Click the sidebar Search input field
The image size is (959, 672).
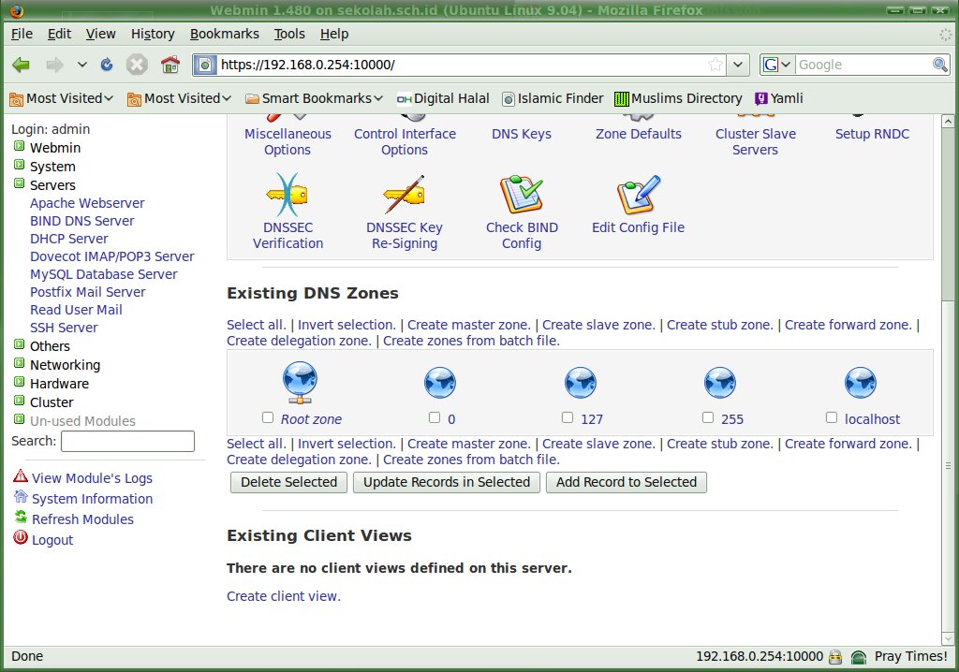(127, 441)
